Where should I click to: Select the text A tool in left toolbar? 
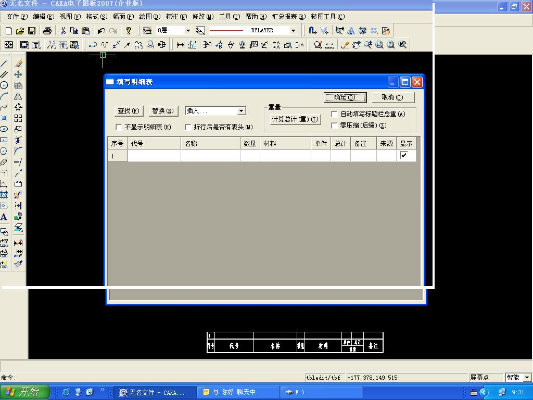[x=4, y=217]
